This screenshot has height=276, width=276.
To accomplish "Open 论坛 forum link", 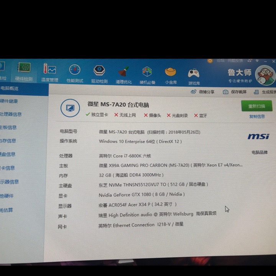I will tap(220, 61).
